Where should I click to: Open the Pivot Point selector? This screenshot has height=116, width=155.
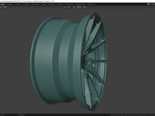[75, 7]
